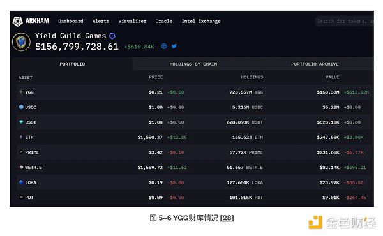The width and height of the screenshot is (383, 236).
Task: Click the 723.557M YGG holdings cell
Action: coord(246,92)
